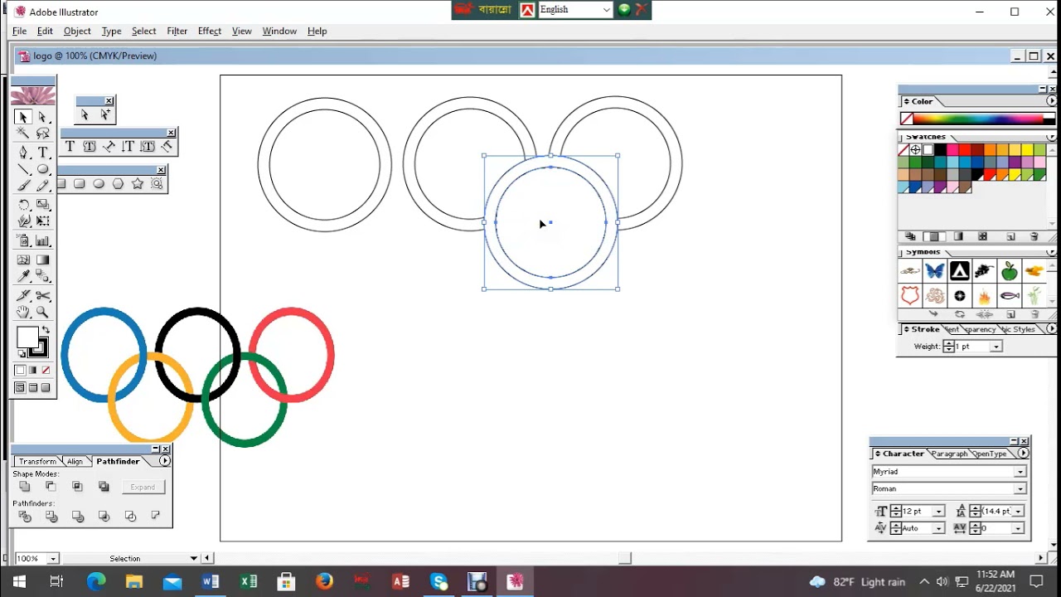Open the File menu
Screen dimensions: 1061x597
click(19, 31)
